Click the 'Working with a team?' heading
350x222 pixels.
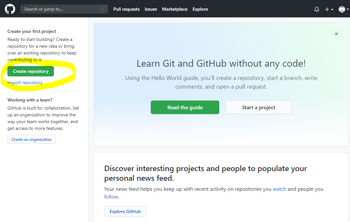click(30, 100)
